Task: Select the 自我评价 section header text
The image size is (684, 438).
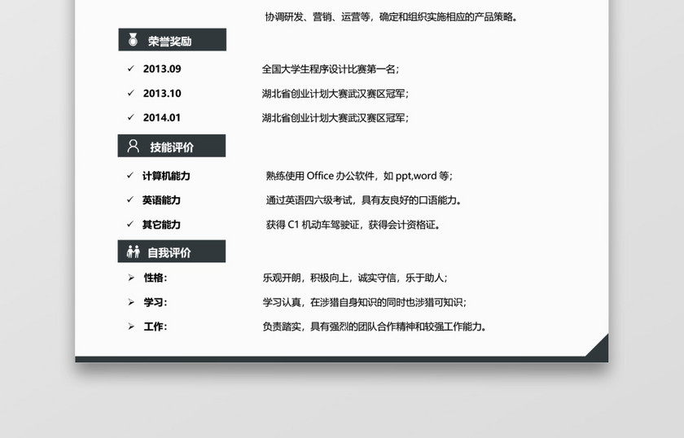Action: [x=169, y=252]
